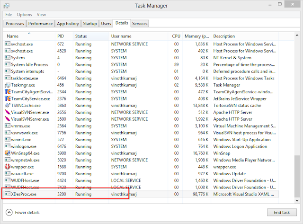Select the XDesProc.exe process name
Screen dimensions: 303x224
[x=24, y=194]
